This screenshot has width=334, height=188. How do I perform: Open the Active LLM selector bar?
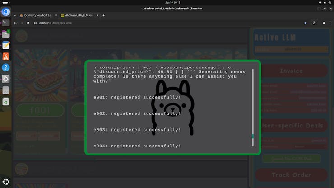pyautogui.click(x=292, y=49)
